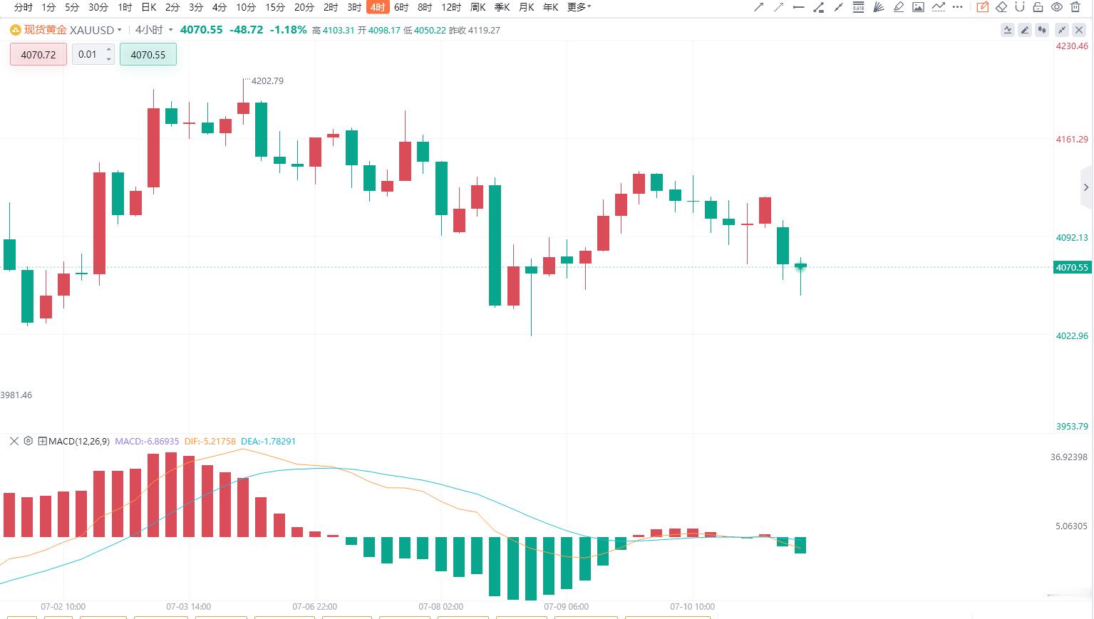Click the 4202.79 high price label
This screenshot has width=1094, height=619.
coord(267,81)
